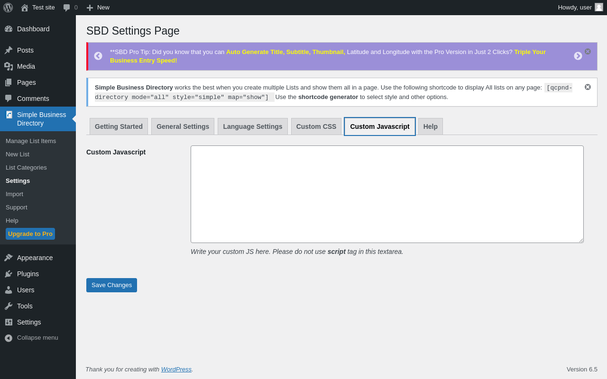Viewport: 607px width, 379px height.
Task: Click the Collapse menu arrow icon
Action: (9, 338)
